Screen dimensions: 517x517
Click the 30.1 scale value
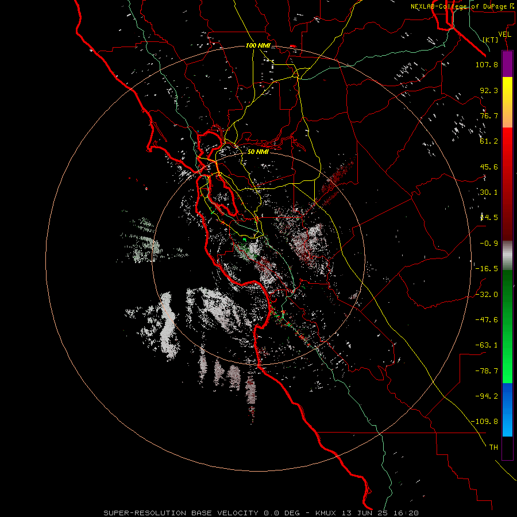[489, 192]
